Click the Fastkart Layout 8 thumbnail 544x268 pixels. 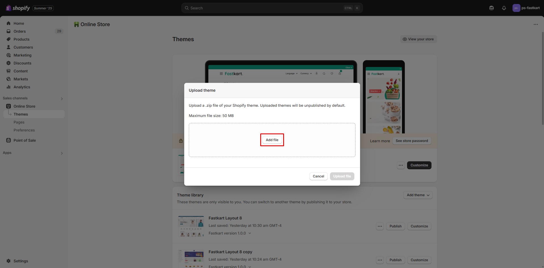(x=191, y=226)
